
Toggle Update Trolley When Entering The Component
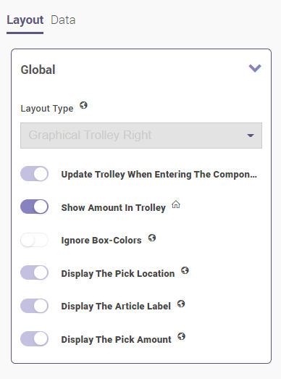click(x=34, y=174)
